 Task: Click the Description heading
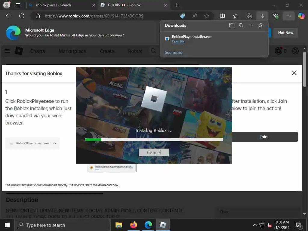click(22, 200)
